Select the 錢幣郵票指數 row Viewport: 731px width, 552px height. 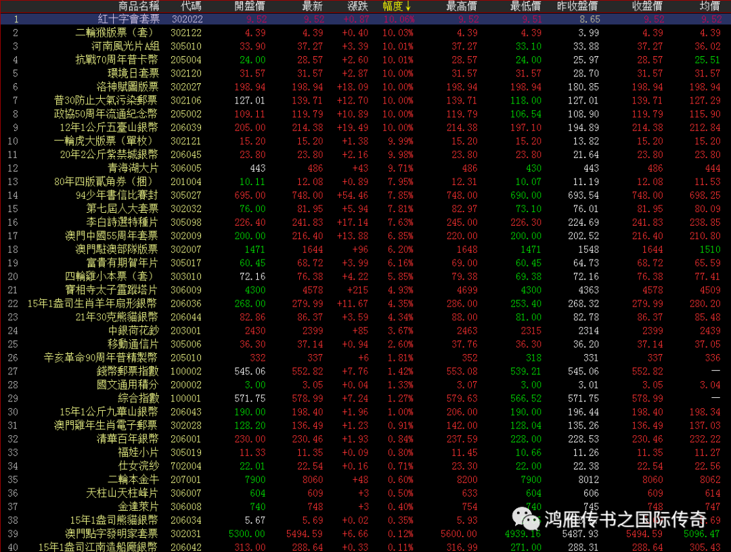365,372
